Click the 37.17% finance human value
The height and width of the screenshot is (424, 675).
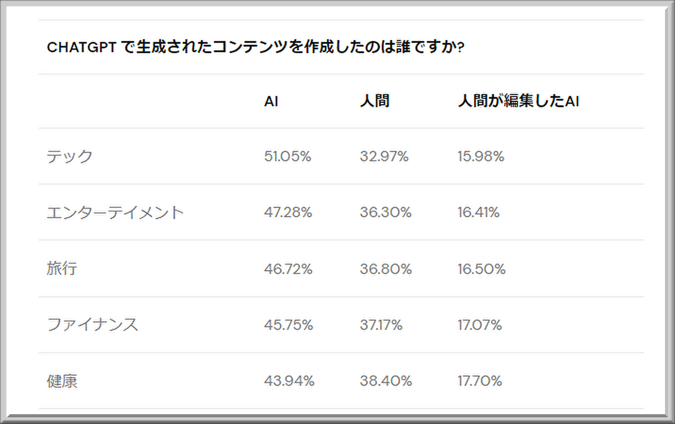(x=381, y=325)
